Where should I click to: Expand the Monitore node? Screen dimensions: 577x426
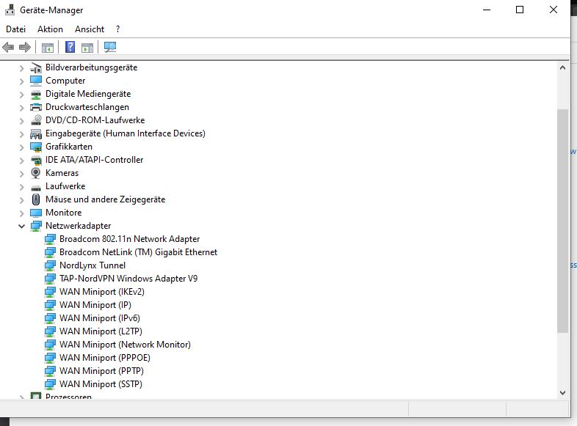click(21, 213)
